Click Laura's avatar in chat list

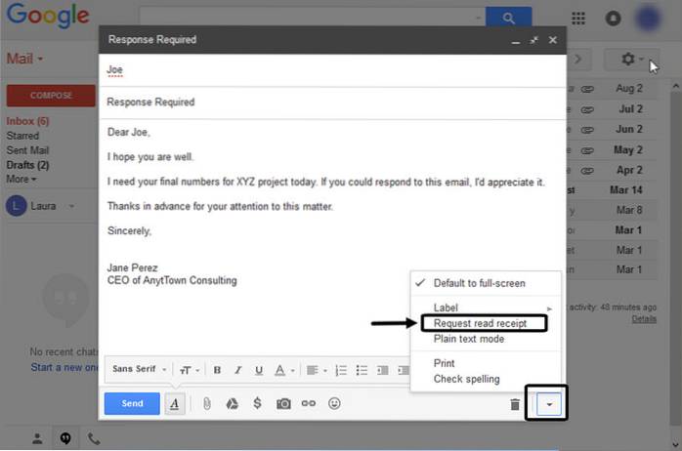17,206
